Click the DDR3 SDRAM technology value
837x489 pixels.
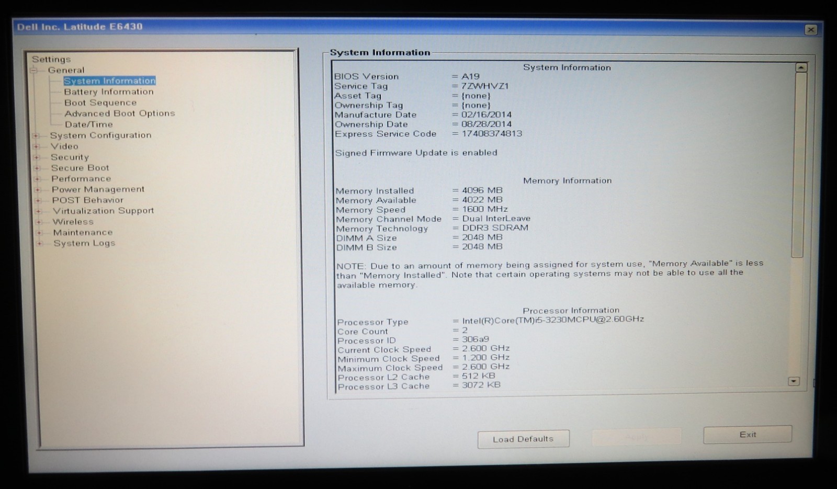(495, 228)
